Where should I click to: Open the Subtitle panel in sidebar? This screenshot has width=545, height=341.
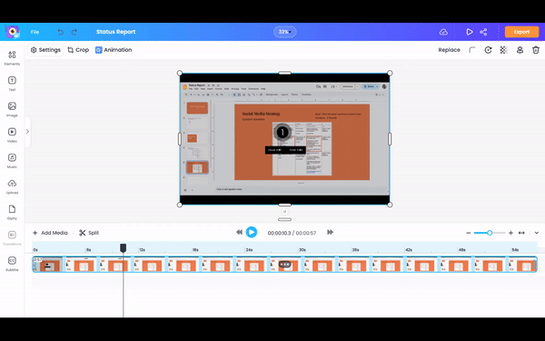(12, 264)
